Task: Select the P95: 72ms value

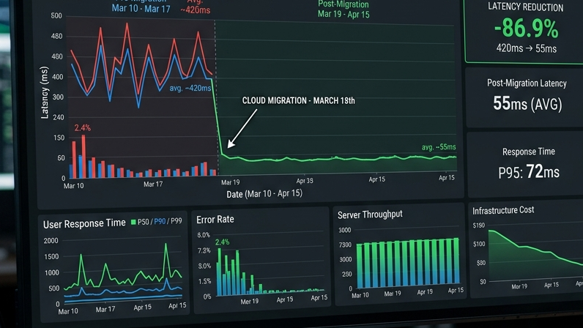Action: coord(529,172)
